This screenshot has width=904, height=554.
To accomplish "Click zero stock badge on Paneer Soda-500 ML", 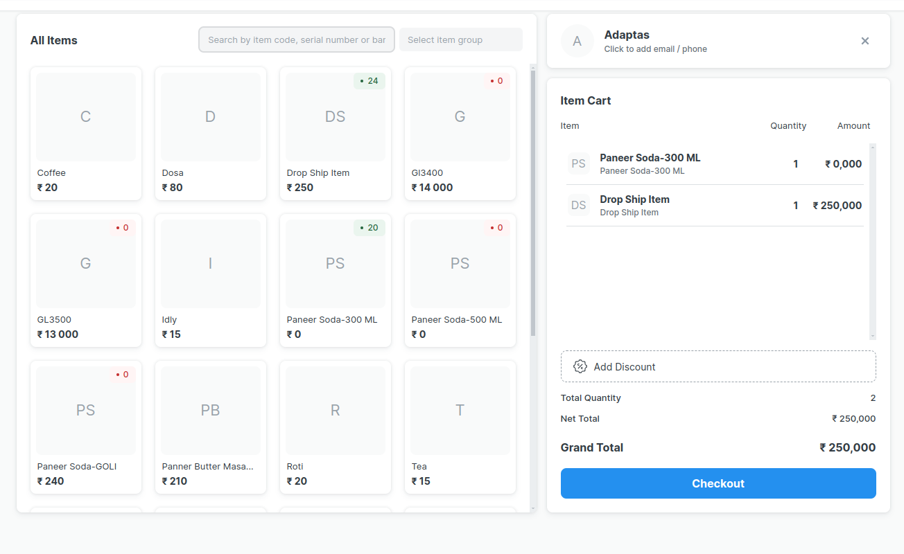I will tap(497, 228).
